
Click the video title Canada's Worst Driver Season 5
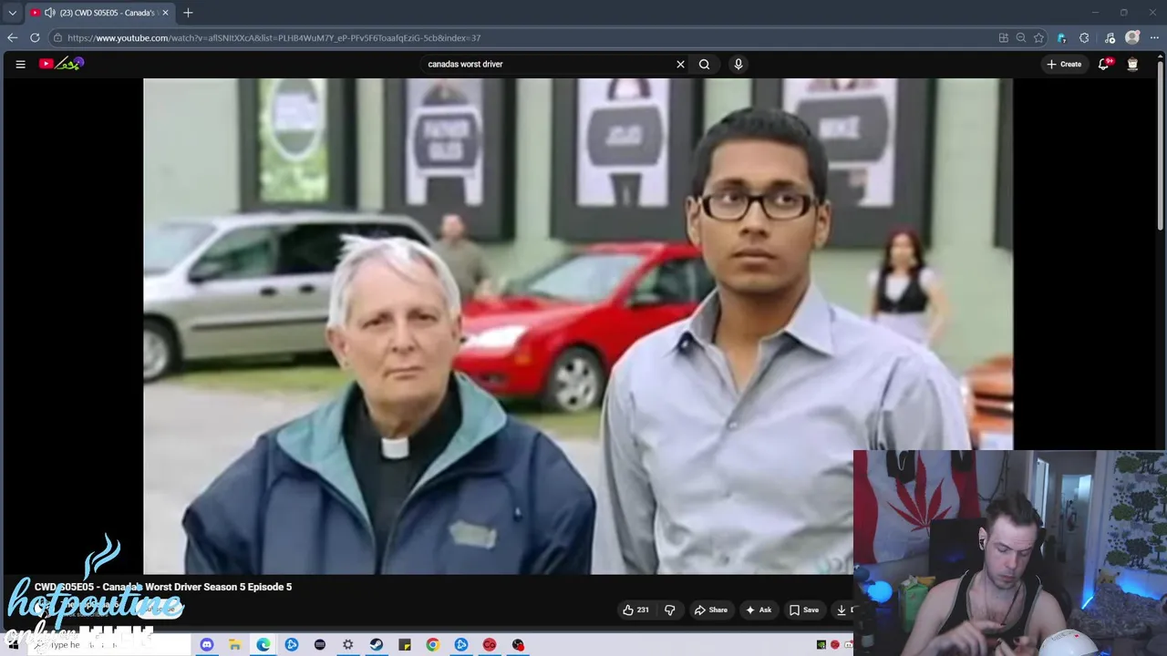163,587
